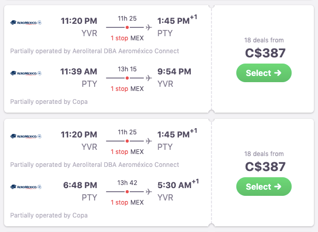Click airplane icon on 13h 15 route
This screenshot has height=232, width=318.
tap(149, 78)
